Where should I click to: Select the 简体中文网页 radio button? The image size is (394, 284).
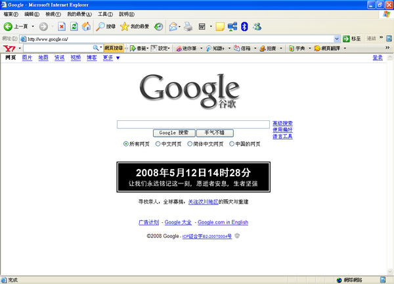(190, 144)
